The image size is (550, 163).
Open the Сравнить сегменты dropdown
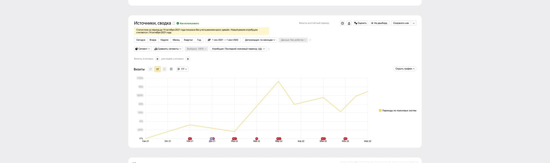pyautogui.click(x=168, y=49)
